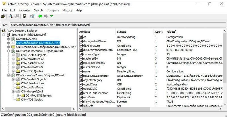Click the attribute list scroll down arrow
The image size is (227, 117).
225,105
